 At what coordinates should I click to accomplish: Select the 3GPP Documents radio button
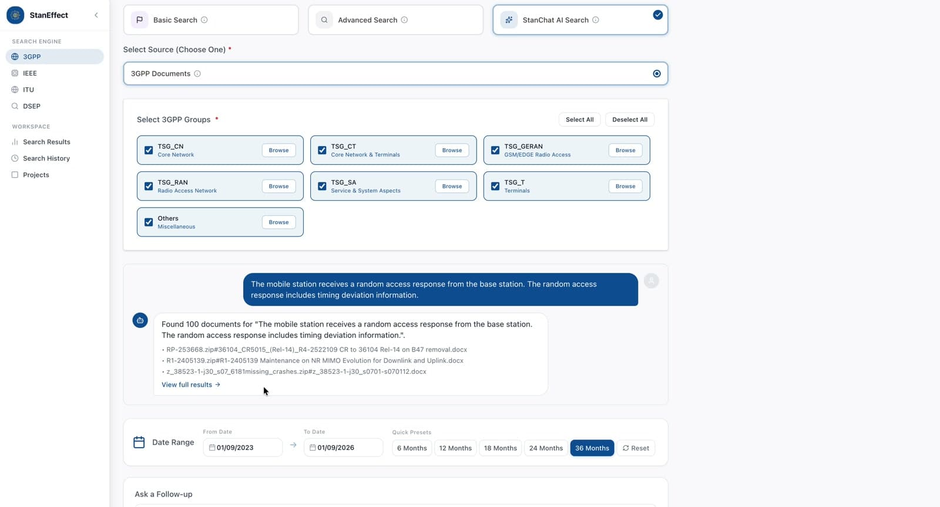[x=657, y=74]
